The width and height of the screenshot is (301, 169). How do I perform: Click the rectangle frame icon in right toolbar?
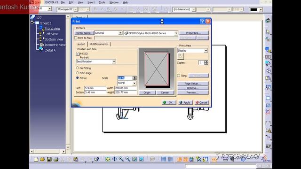268,99
